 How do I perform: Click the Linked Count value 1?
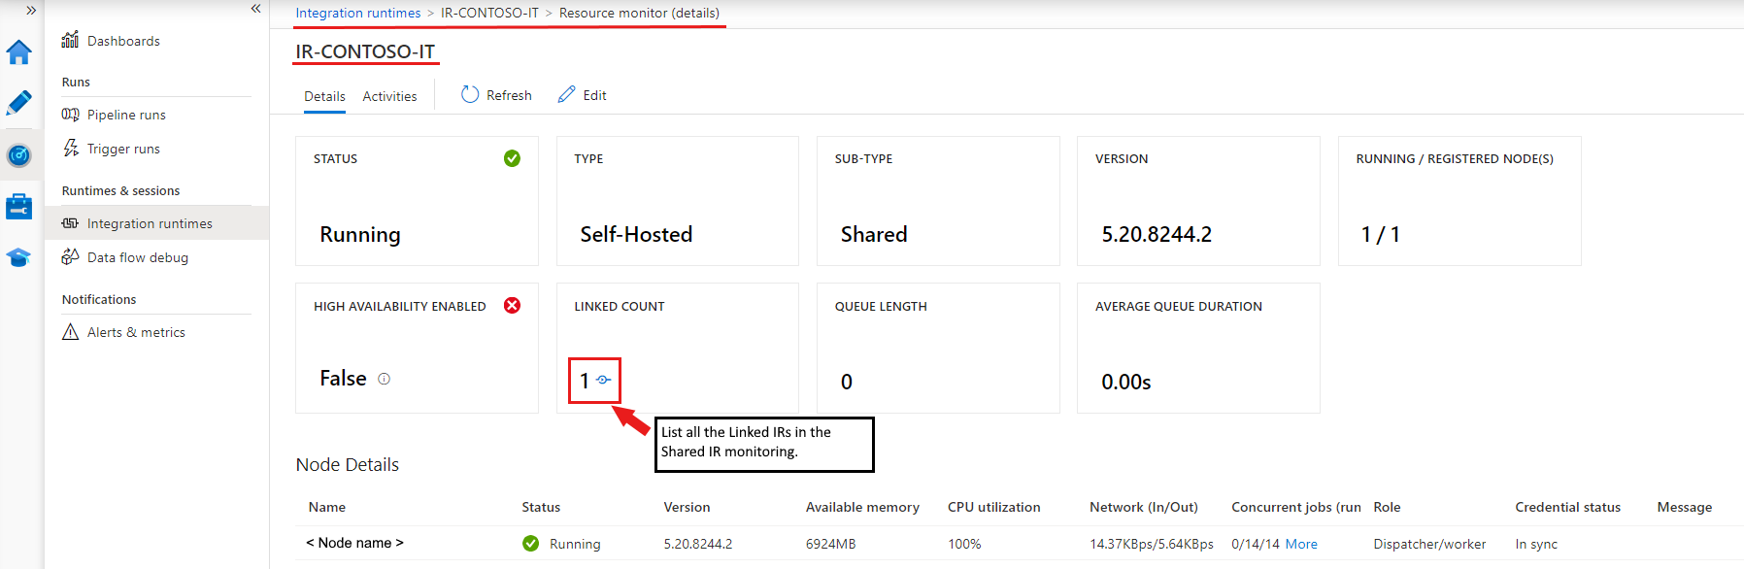tap(585, 381)
